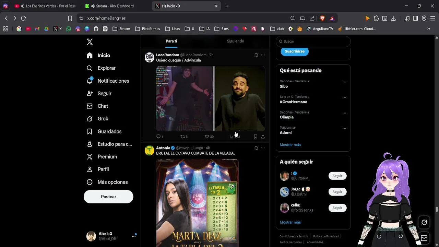Open Plataformas bookmarks folder

coord(147,29)
